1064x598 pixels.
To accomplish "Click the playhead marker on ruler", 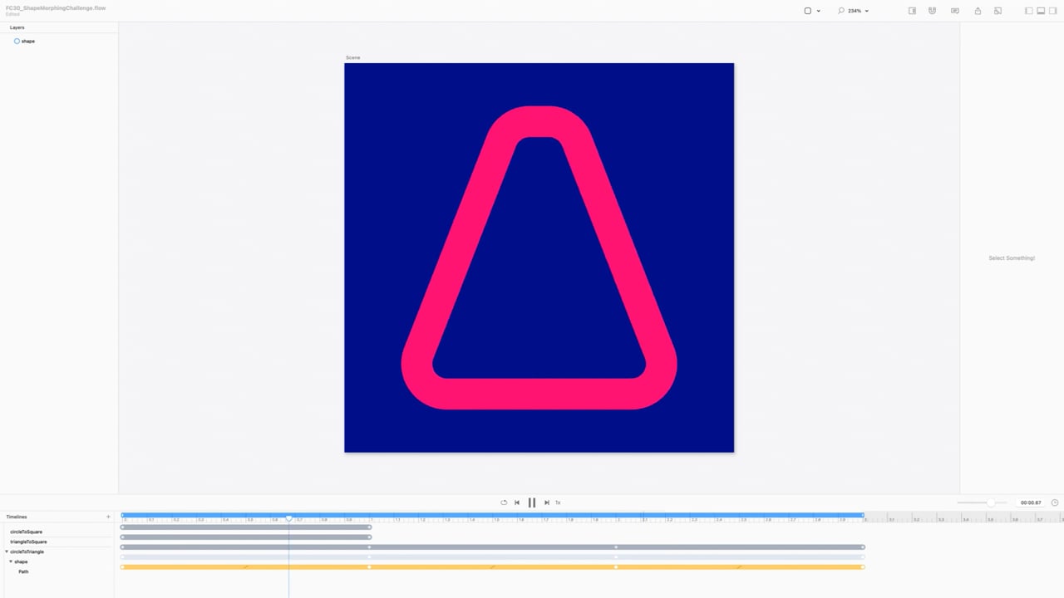I will point(288,519).
